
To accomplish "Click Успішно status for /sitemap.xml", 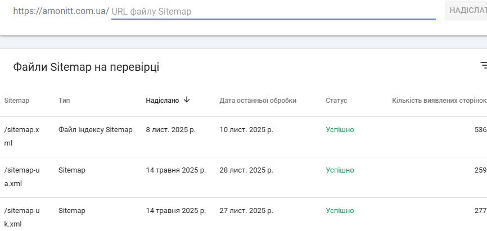I will [x=340, y=130].
